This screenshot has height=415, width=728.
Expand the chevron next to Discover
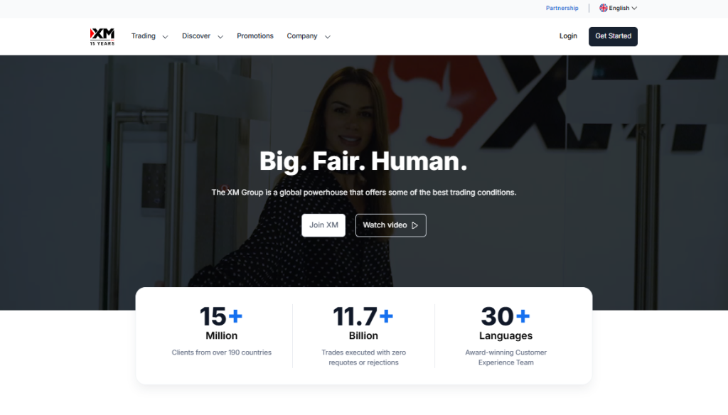(220, 37)
